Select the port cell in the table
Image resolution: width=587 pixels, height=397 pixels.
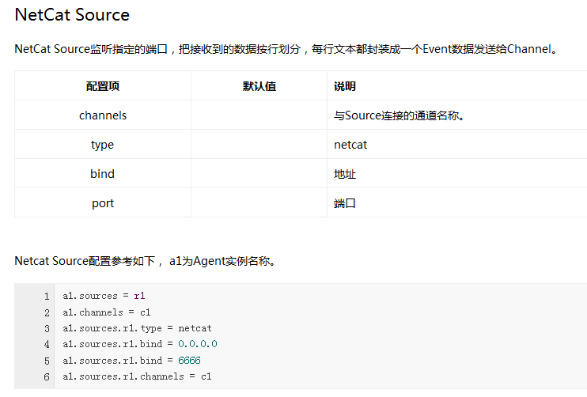(x=103, y=203)
